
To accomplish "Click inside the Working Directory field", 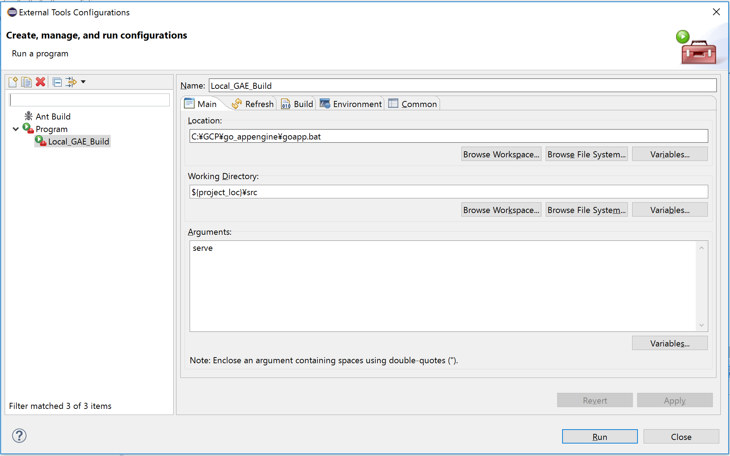I will coord(448,192).
